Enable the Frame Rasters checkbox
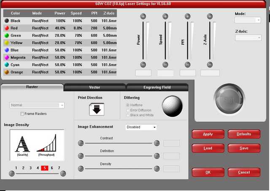Viewport: 270px width, 191px height. coord(22,114)
